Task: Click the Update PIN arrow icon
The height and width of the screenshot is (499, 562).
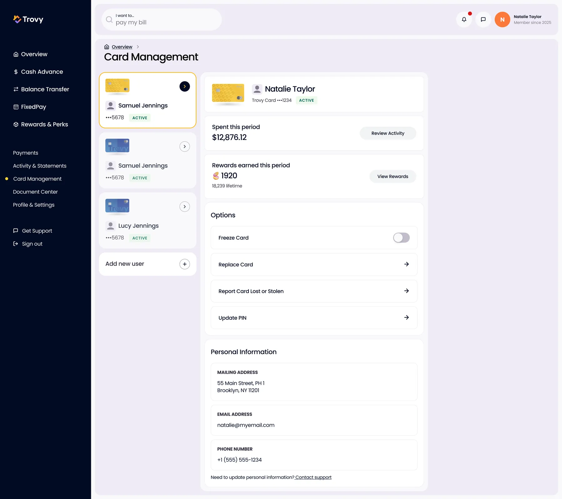Action: coord(407,317)
